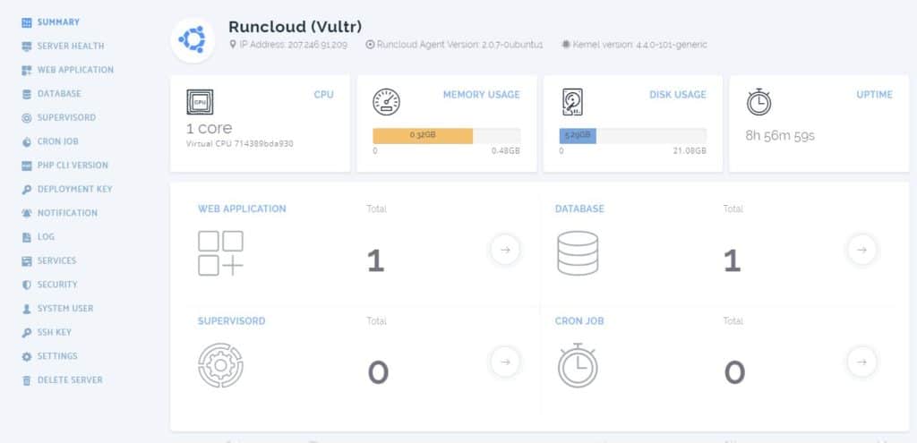The width and height of the screenshot is (917, 443).
Task: Click the Database card heading
Action: click(579, 209)
